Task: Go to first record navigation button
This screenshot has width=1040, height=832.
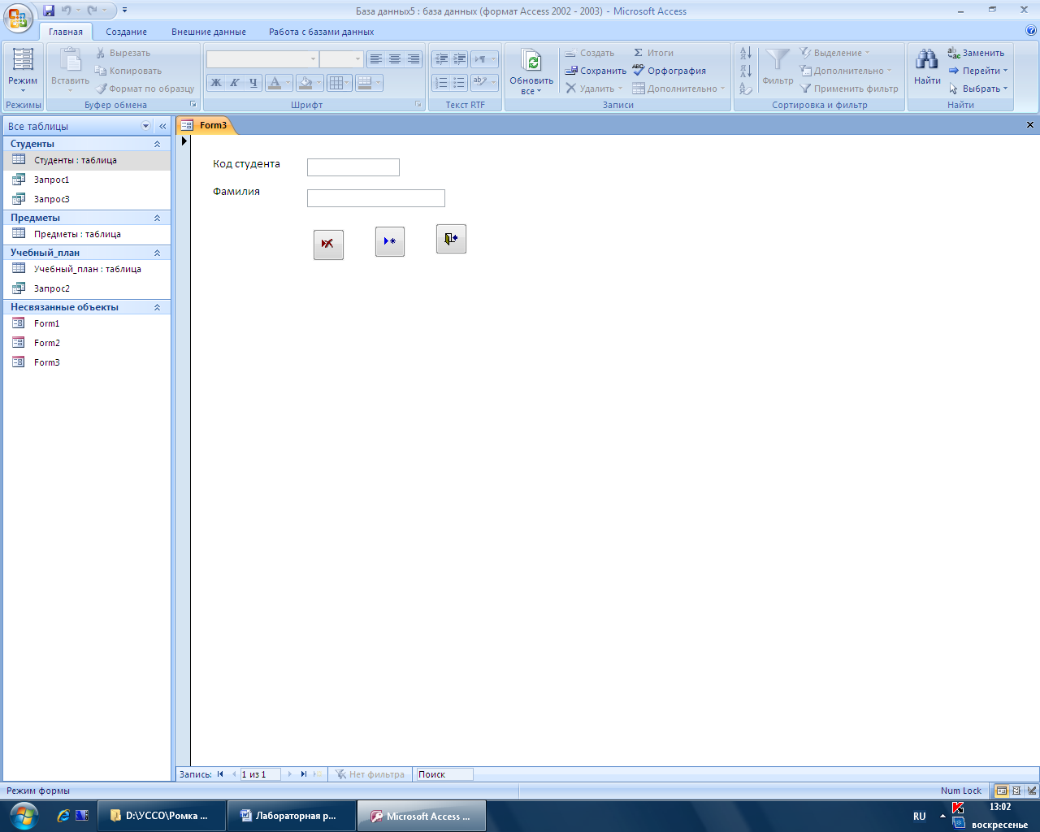Action: (x=220, y=774)
